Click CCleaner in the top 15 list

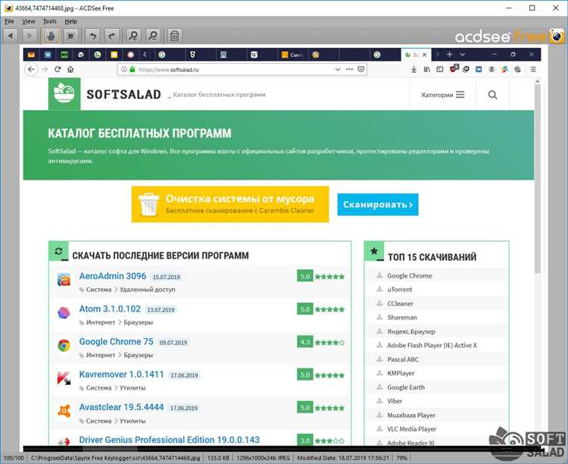tap(401, 304)
